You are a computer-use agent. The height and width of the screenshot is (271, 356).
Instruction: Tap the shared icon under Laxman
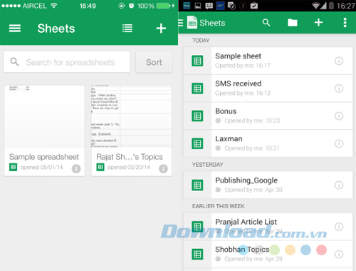point(218,148)
